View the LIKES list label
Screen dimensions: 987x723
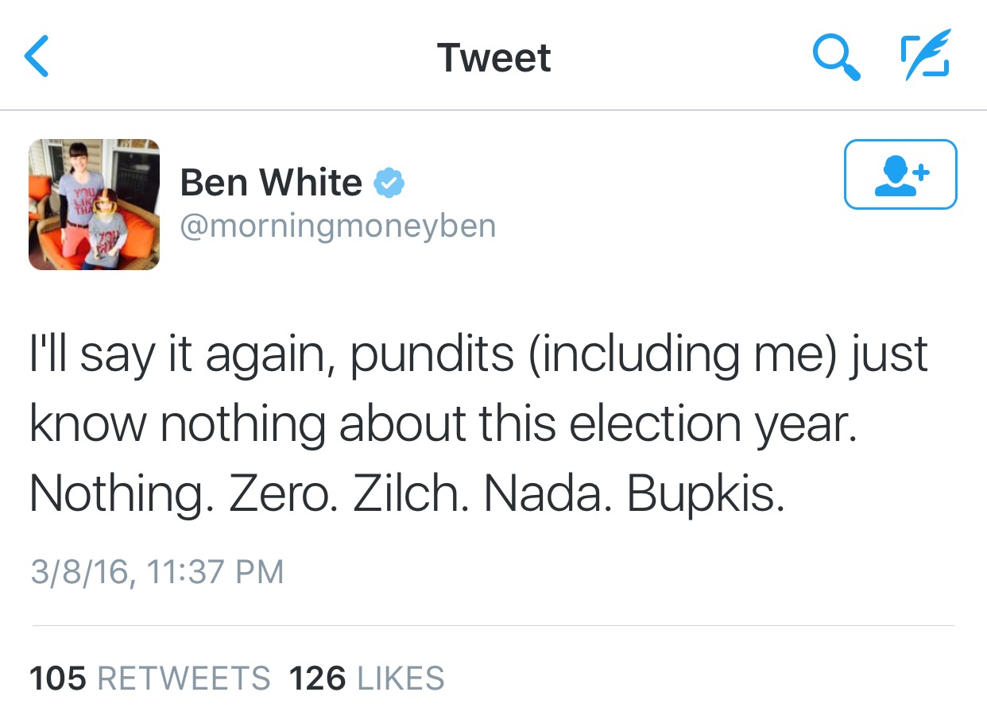click(x=401, y=679)
